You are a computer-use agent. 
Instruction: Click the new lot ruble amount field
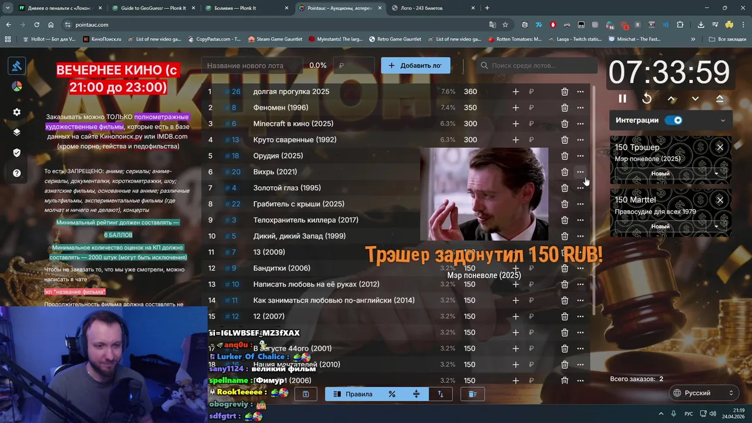tap(354, 66)
